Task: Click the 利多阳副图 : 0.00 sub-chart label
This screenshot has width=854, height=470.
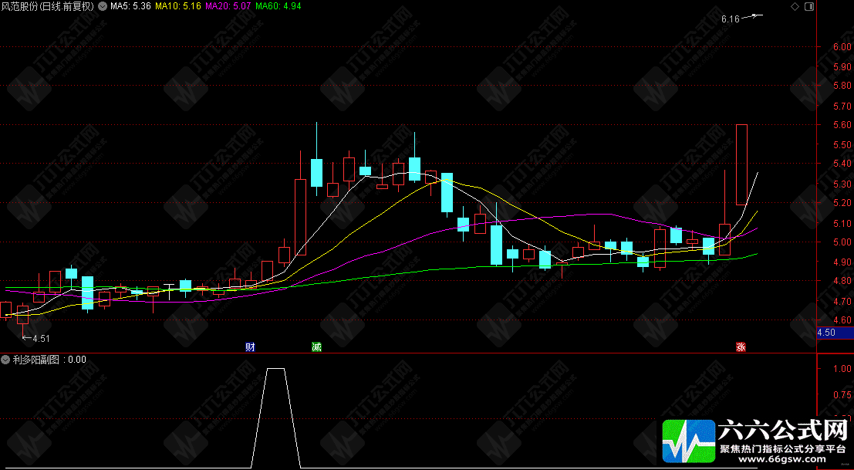Action: (49, 360)
